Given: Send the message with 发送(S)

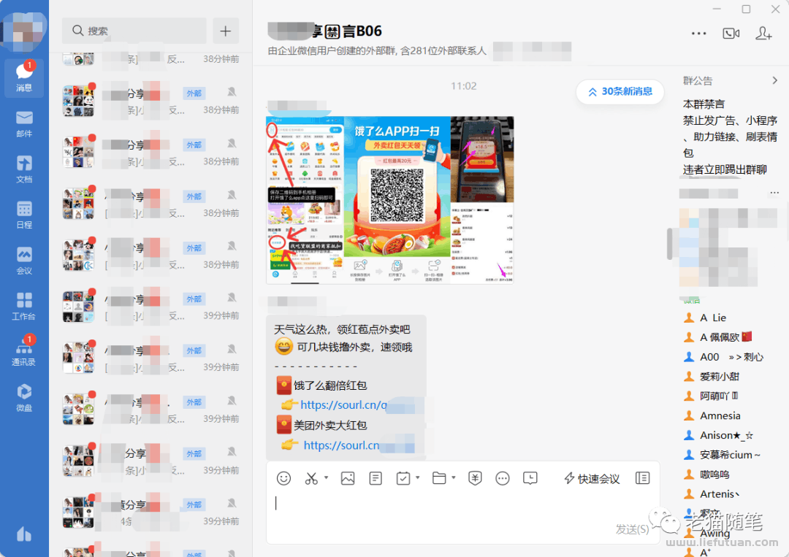Looking at the screenshot, I should coord(632,529).
